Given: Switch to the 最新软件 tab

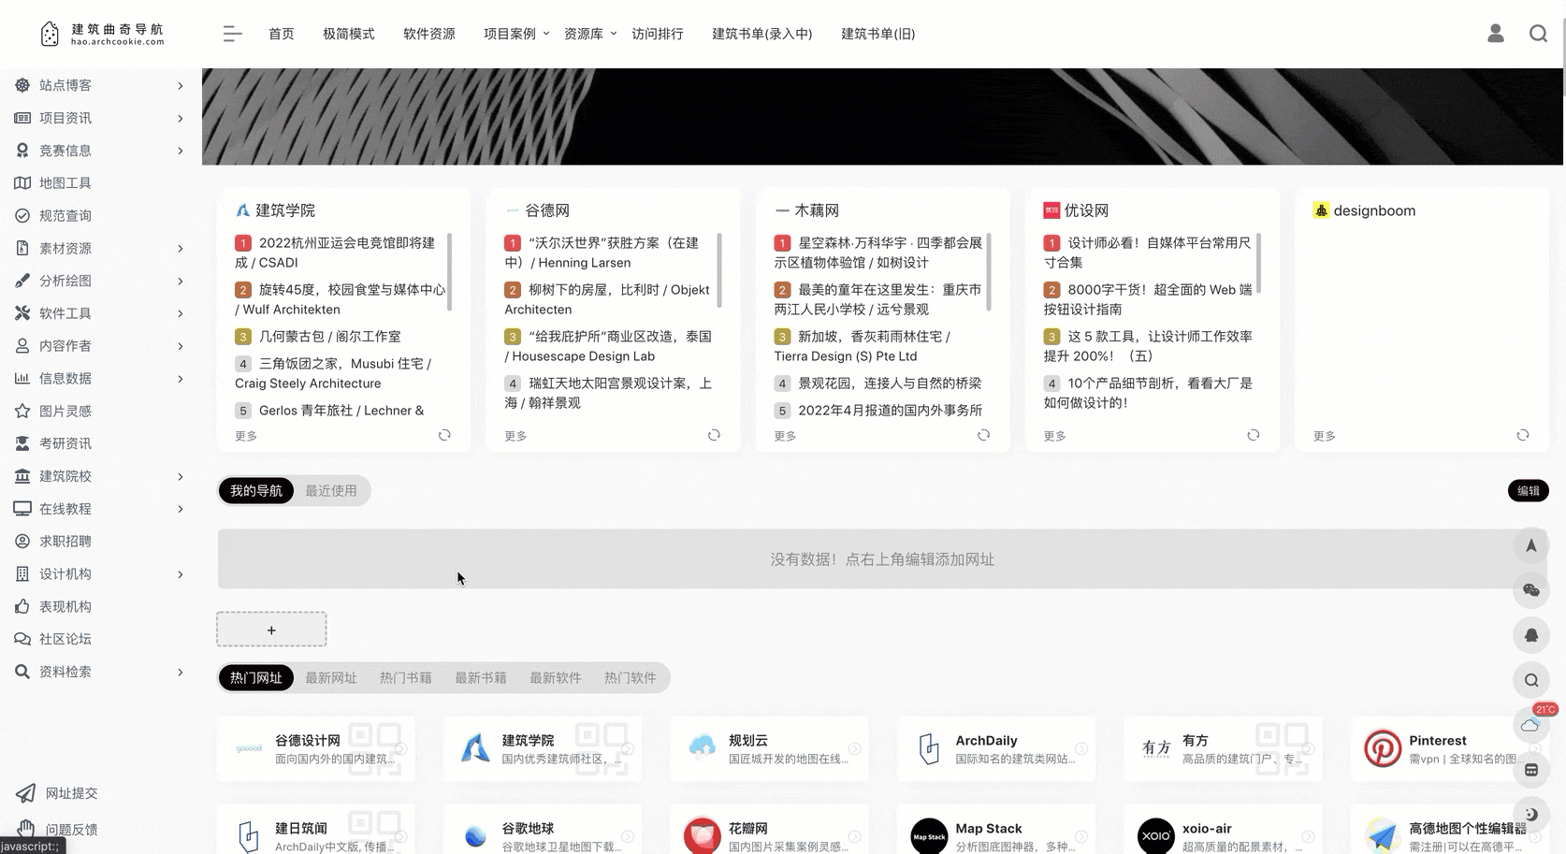Looking at the screenshot, I should (556, 678).
